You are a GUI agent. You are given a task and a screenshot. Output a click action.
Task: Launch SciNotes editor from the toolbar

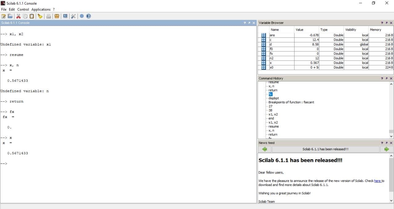coord(4,16)
